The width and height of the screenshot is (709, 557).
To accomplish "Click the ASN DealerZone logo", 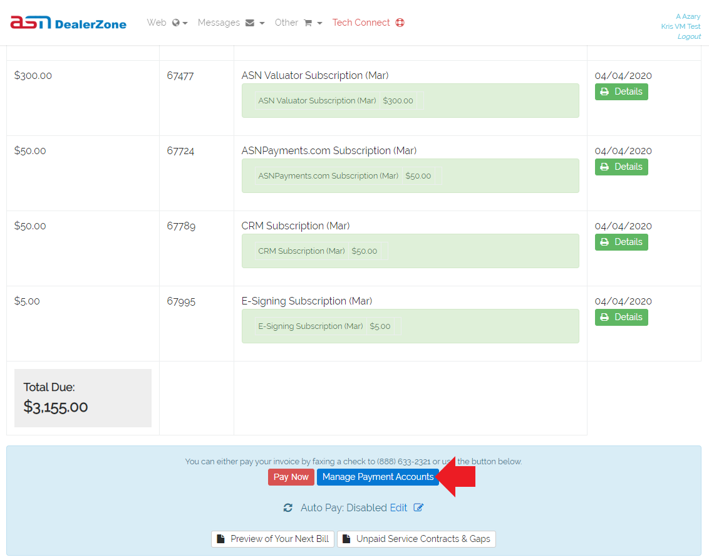I will tap(68, 23).
